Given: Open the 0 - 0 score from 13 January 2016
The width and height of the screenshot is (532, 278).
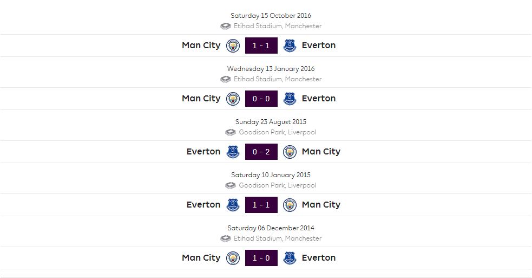Looking at the screenshot, I should coord(261,99).
